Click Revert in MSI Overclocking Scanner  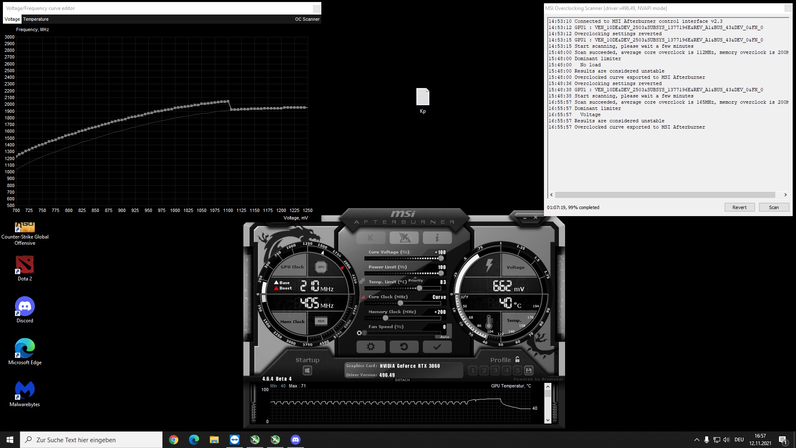tap(740, 207)
